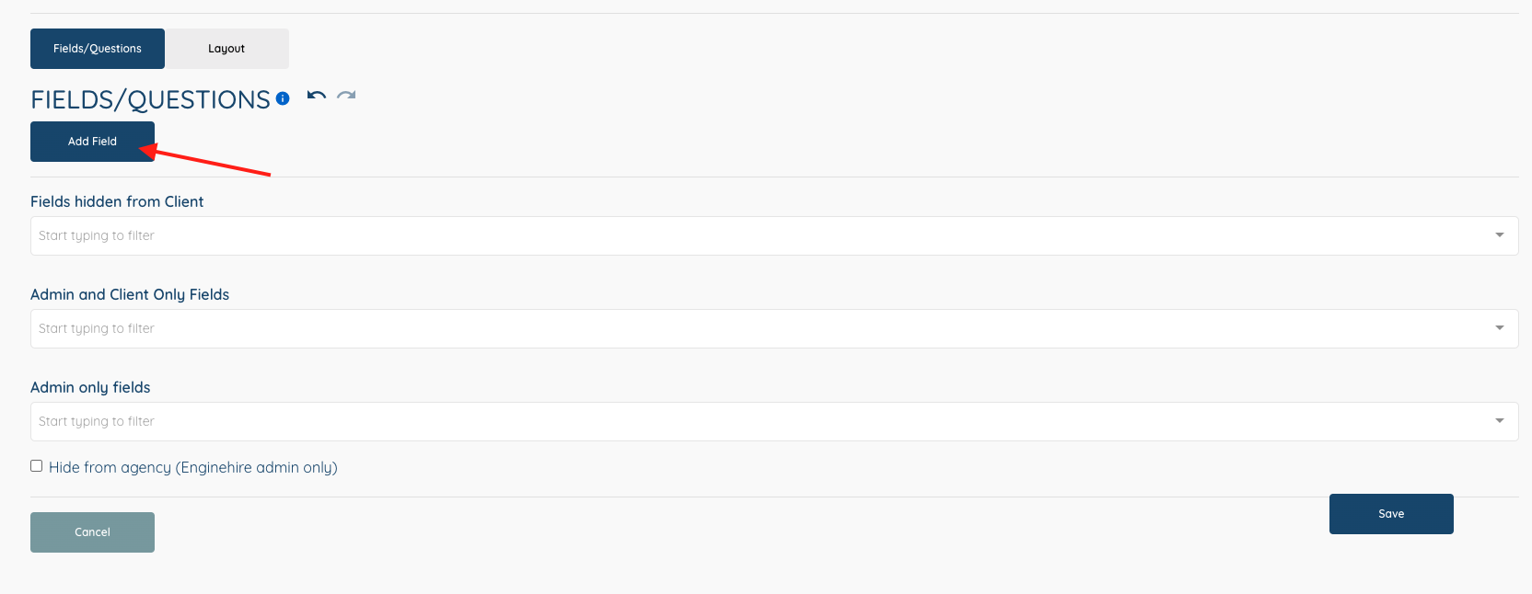Switch to the Layout tab
Screen dimensions: 1532x594
pos(226,48)
